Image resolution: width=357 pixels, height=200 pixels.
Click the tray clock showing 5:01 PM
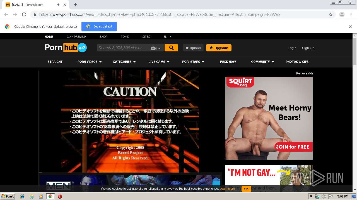[x=342, y=196]
